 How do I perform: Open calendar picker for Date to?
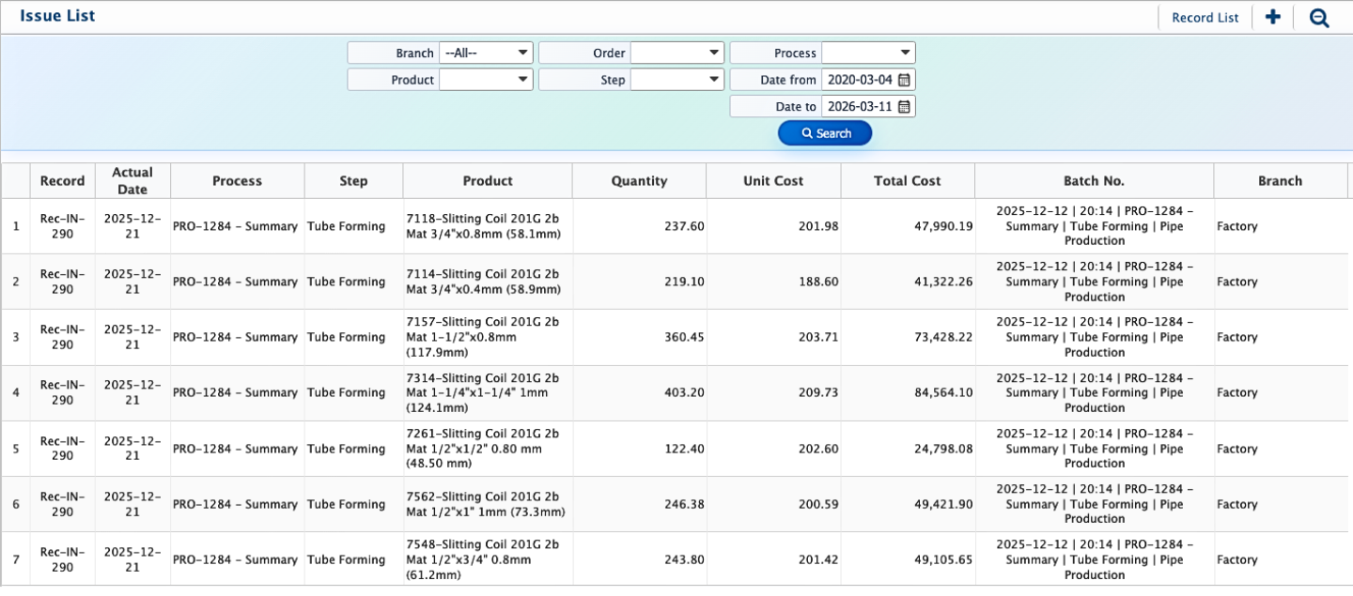[x=904, y=106]
